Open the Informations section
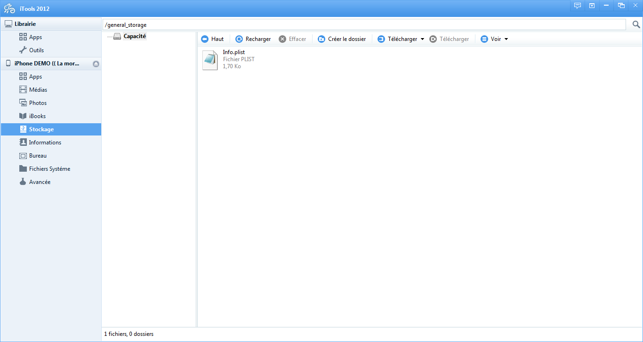This screenshot has width=643, height=342. pyautogui.click(x=50, y=143)
